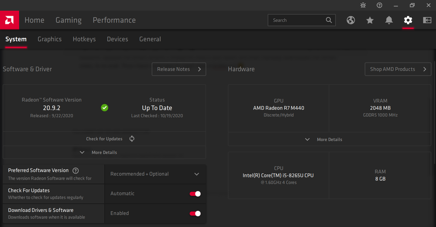This screenshot has width=436, height=227.
Task: Toggle Download Drivers & Software switch
Action: point(195,213)
